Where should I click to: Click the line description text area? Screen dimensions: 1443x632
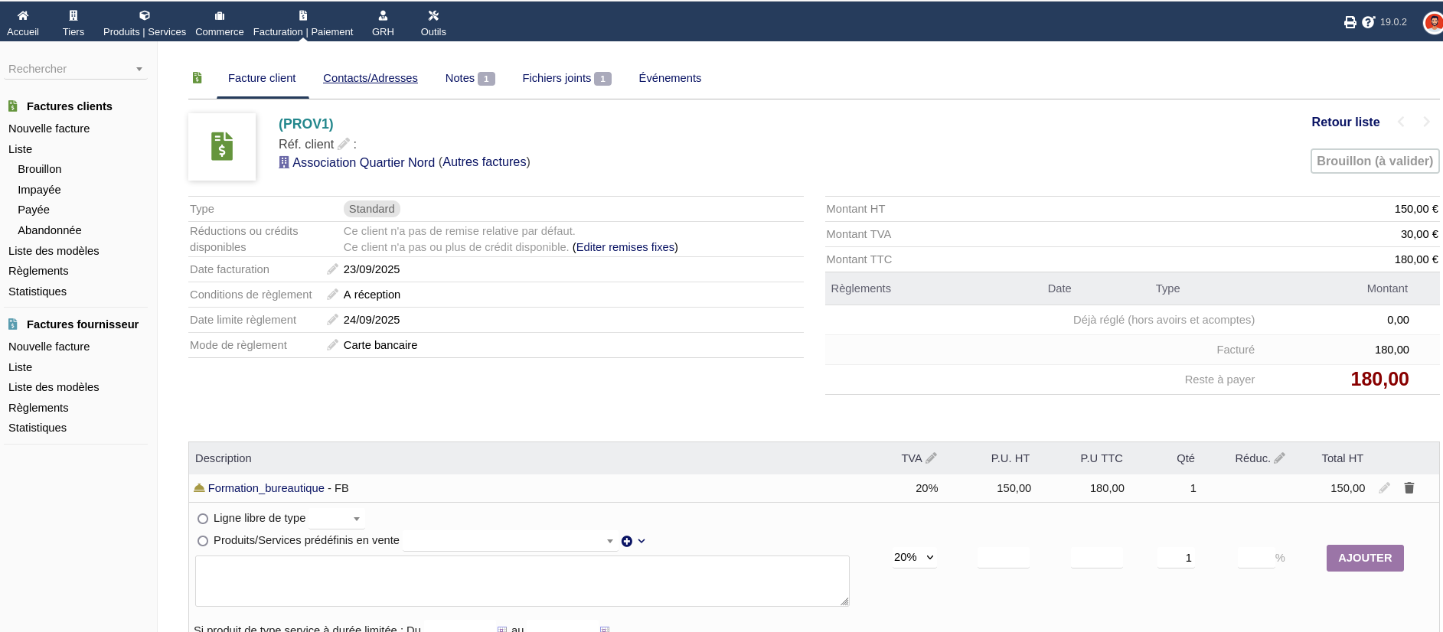[522, 581]
